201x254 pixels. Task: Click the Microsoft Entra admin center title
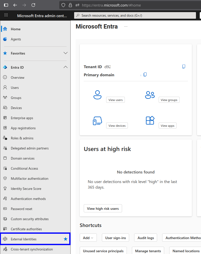(42, 16)
